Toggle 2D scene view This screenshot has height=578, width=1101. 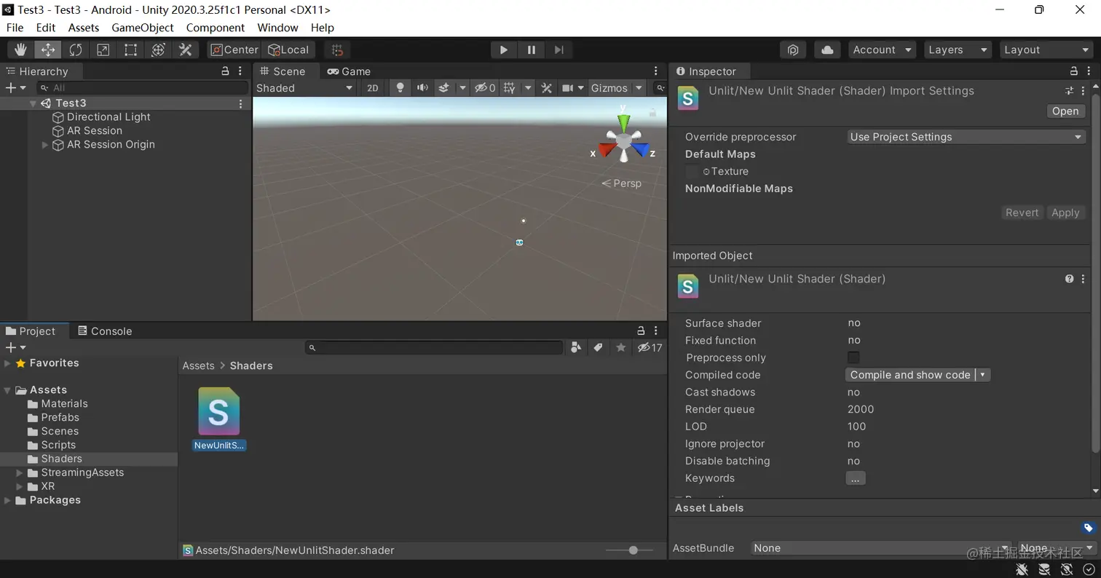pyautogui.click(x=373, y=88)
